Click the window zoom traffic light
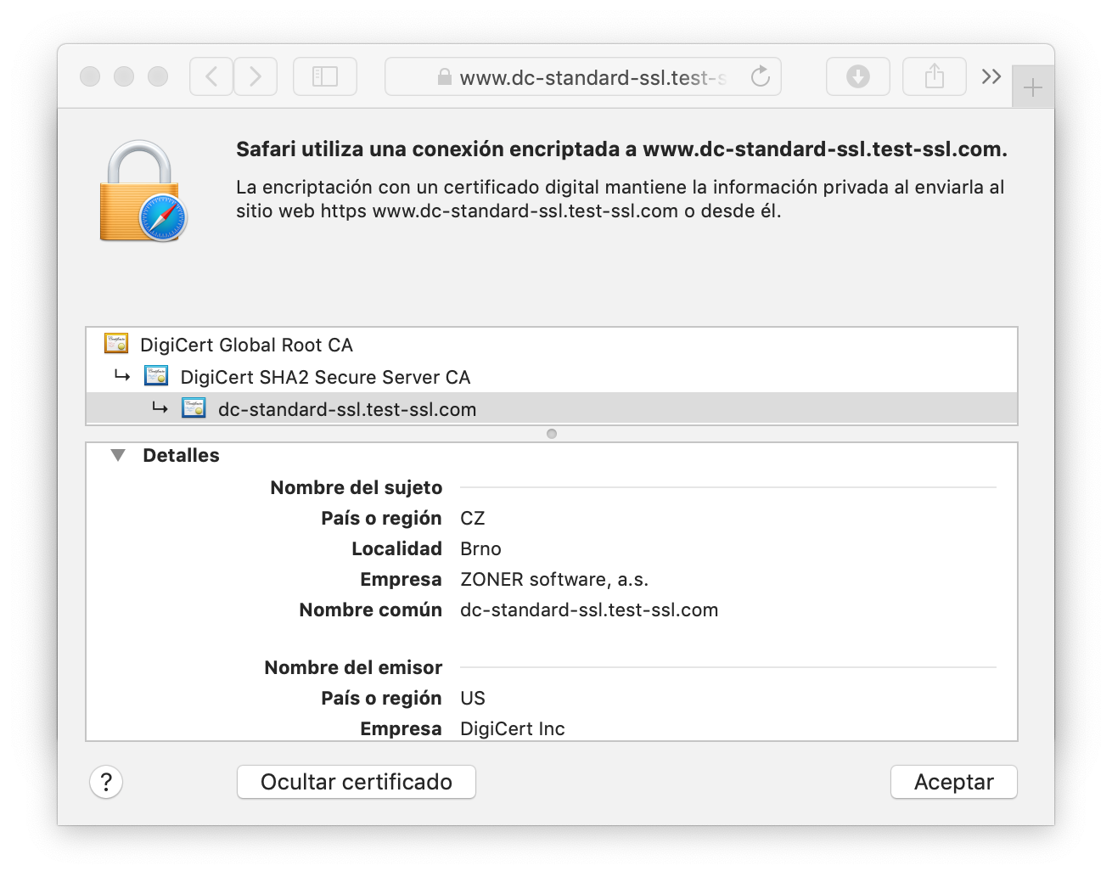1112x871 pixels. [158, 76]
